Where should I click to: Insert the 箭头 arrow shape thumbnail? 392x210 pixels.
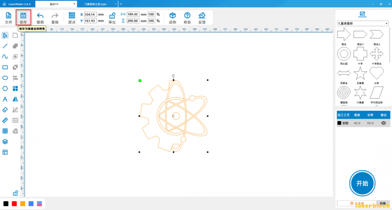tap(344, 34)
